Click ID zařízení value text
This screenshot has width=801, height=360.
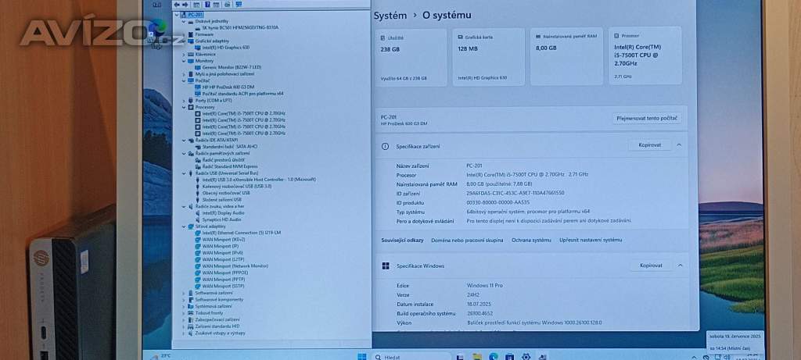pyautogui.click(x=515, y=194)
